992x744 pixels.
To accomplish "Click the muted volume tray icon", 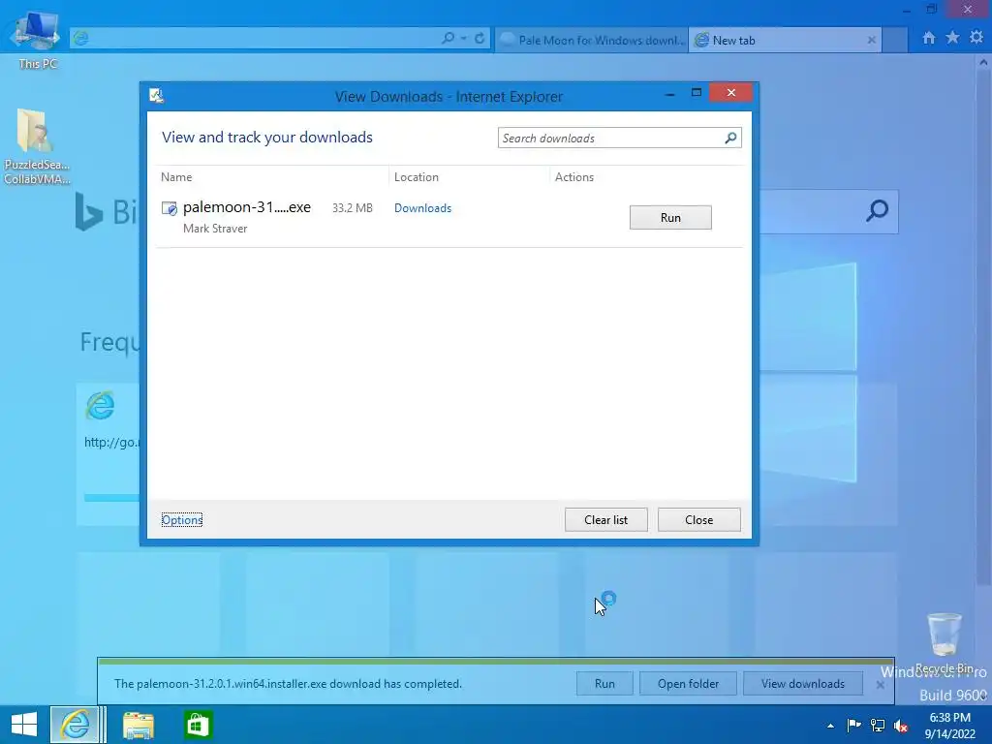I will tap(901, 725).
